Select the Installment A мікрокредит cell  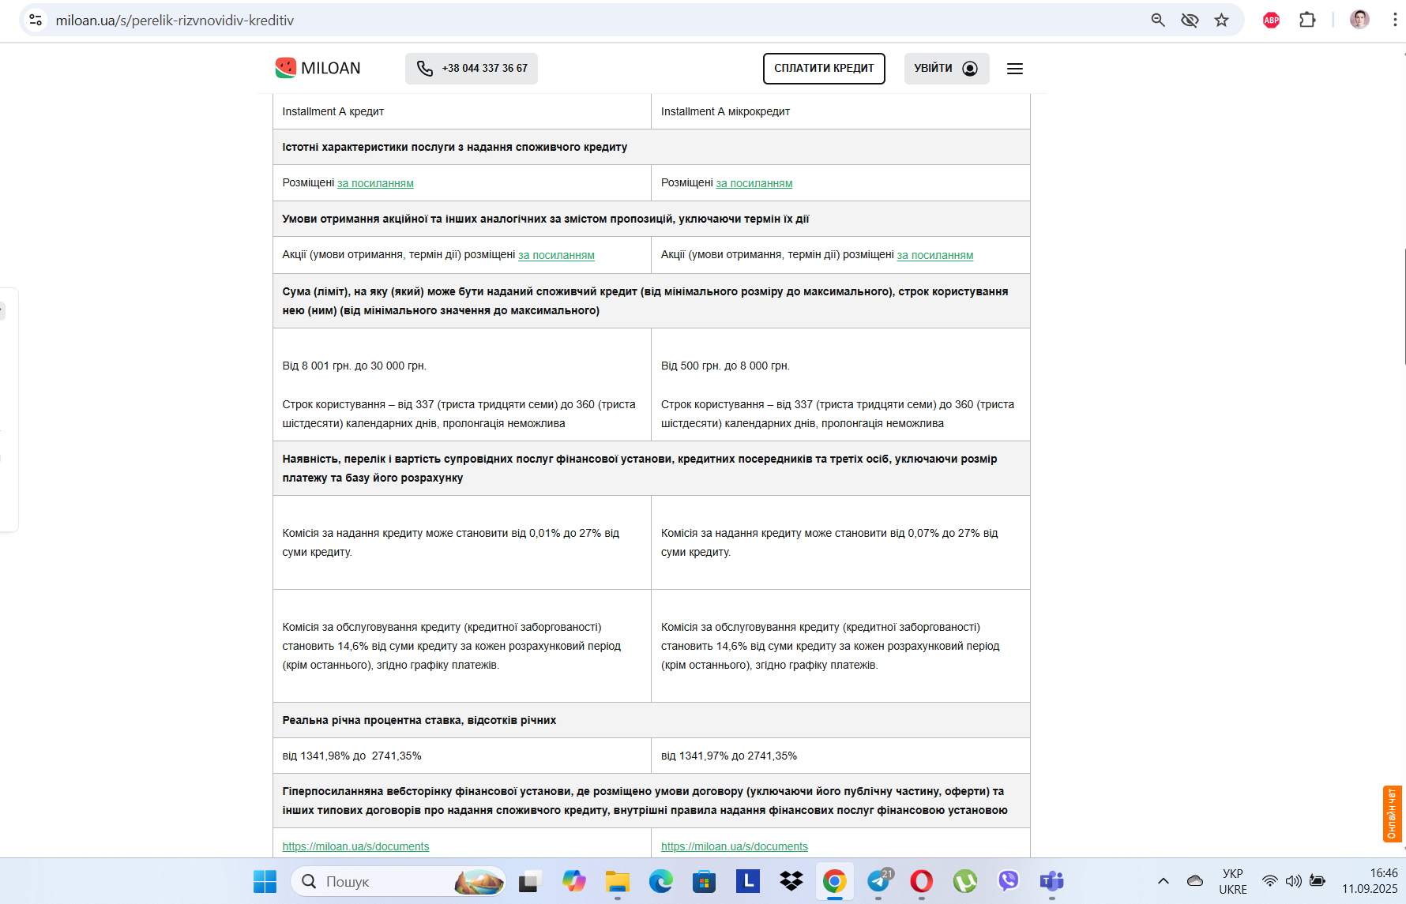[x=840, y=111]
